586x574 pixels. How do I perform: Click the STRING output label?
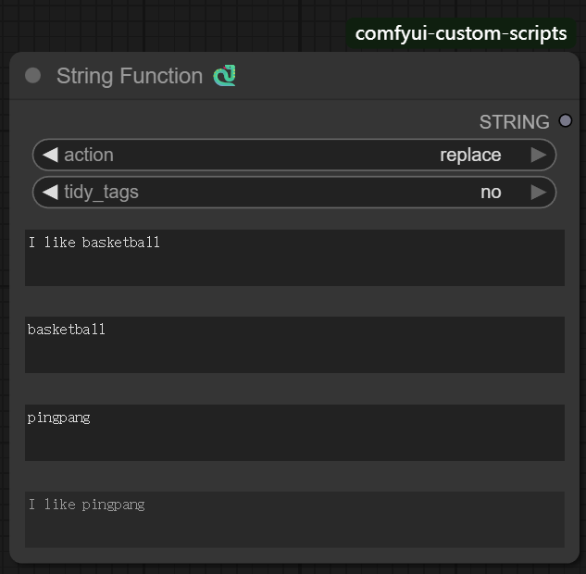point(514,122)
